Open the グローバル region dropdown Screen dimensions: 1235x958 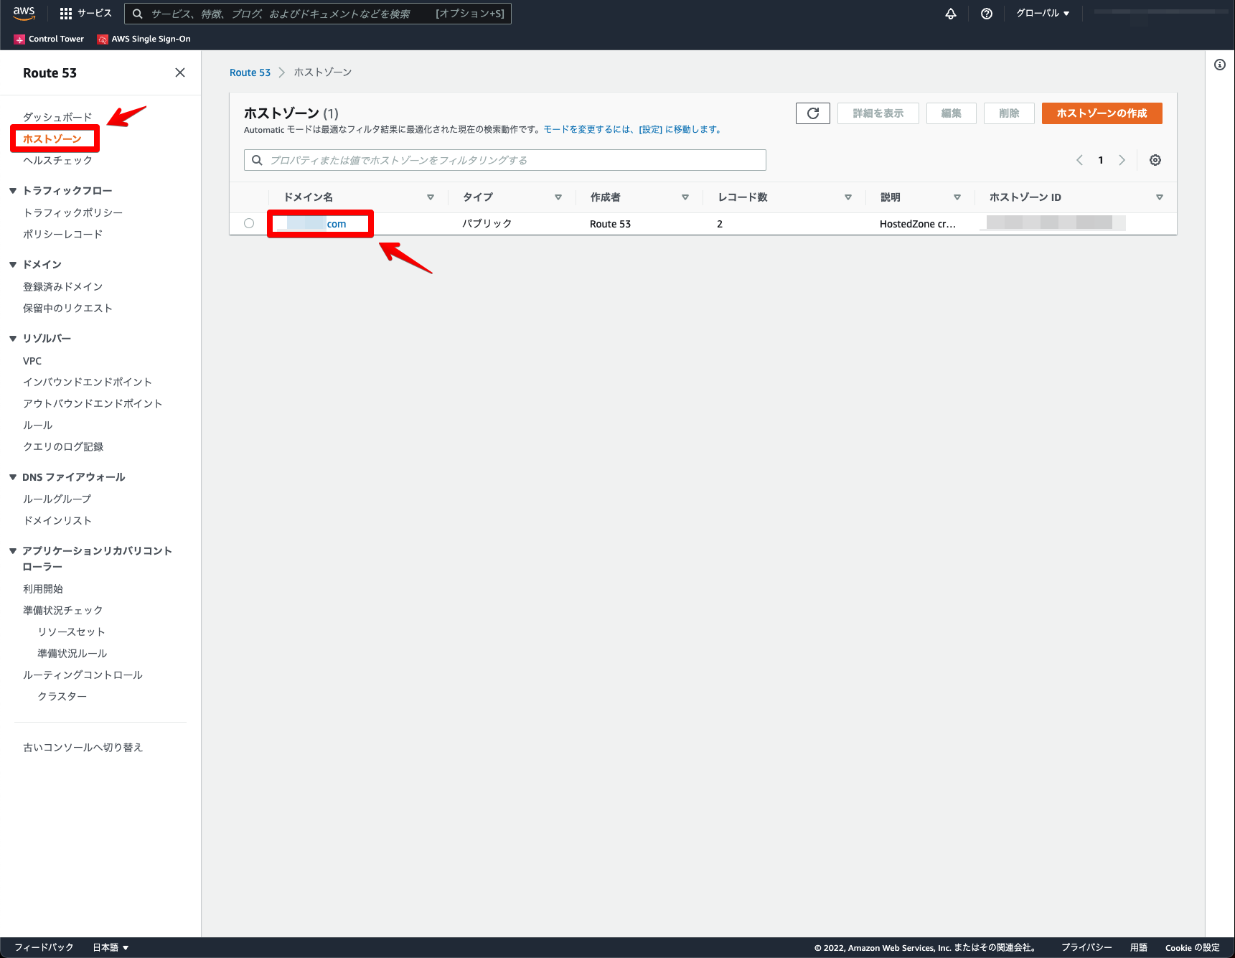tap(1043, 14)
